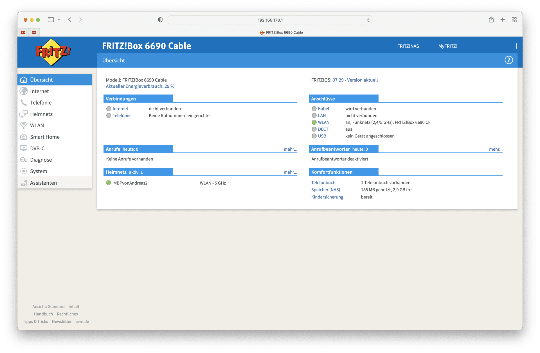The width and height of the screenshot is (540, 353).
Task: Click Telefonie link under Verbindungen
Action: pyautogui.click(x=121, y=116)
